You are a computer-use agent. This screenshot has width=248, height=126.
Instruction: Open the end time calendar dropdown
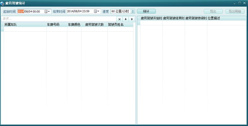tap(97, 11)
